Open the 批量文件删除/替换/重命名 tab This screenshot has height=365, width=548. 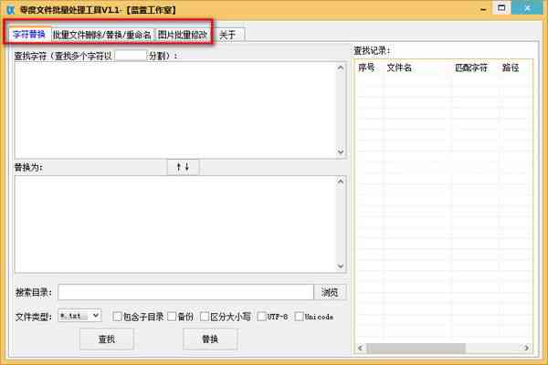[x=102, y=35]
